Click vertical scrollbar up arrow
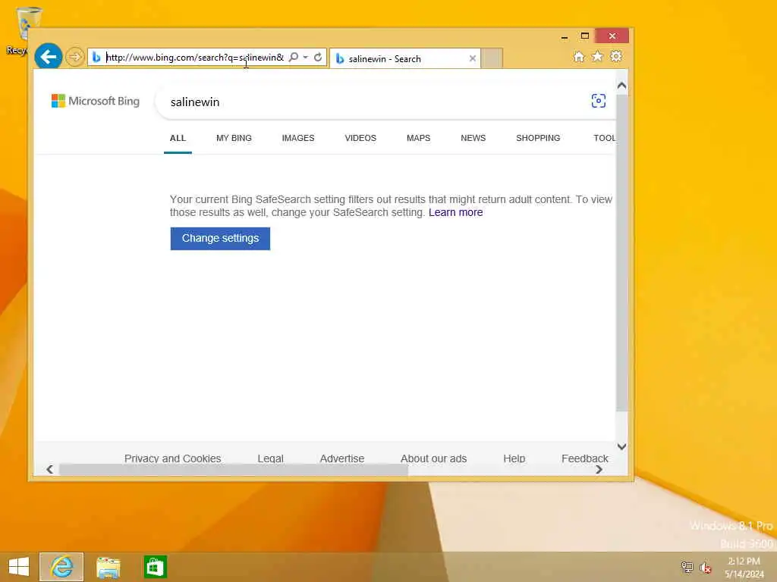Image resolution: width=777 pixels, height=582 pixels. pyautogui.click(x=622, y=86)
